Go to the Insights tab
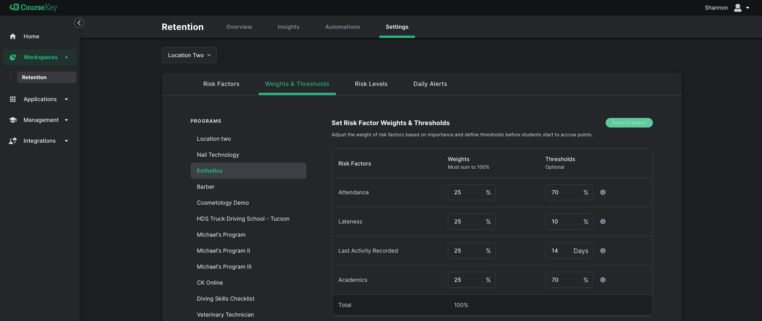 point(289,27)
